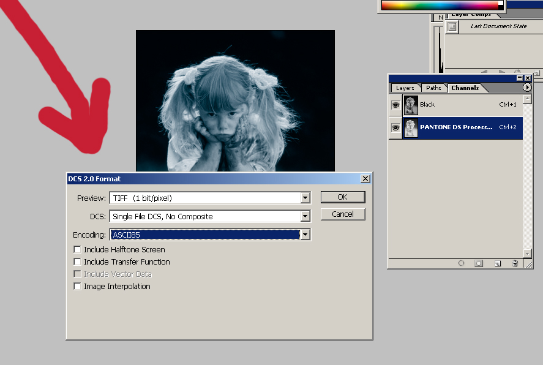Screen dimensions: 543x365
Task: Switch to the Paths tab
Action: coord(433,88)
